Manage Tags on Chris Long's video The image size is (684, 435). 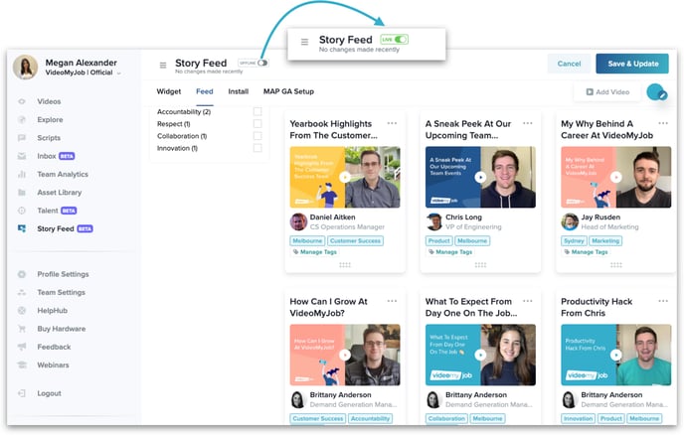[x=450, y=252]
